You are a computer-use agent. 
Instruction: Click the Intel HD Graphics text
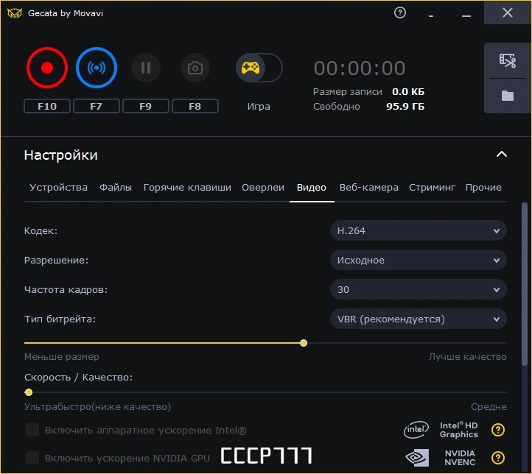(459, 430)
